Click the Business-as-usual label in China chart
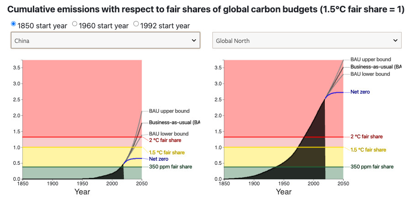The width and height of the screenshot is (408, 204). point(175,122)
